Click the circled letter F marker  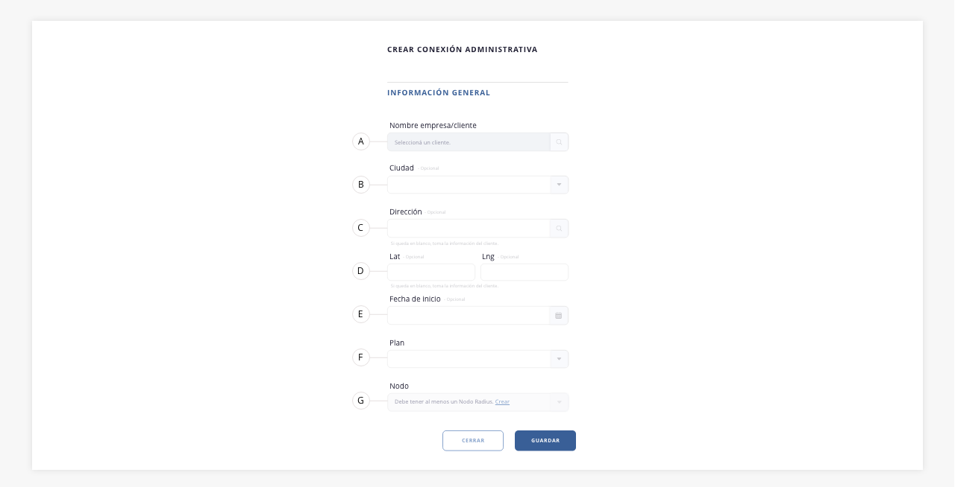click(361, 357)
